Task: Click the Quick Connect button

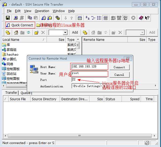Action: tap(20, 25)
